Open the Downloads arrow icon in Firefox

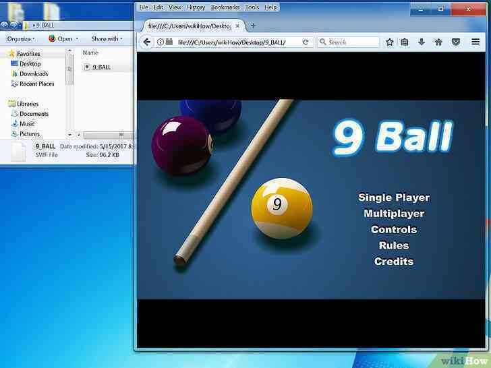(x=422, y=42)
